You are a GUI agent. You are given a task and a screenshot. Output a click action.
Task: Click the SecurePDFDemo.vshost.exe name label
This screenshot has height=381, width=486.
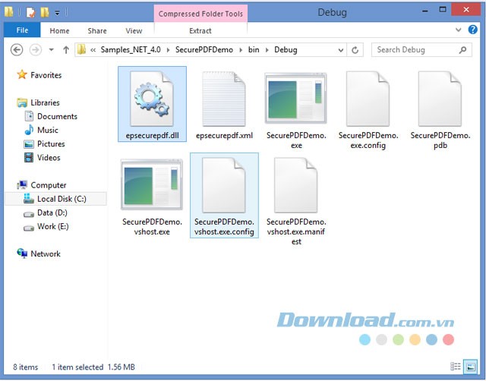tap(152, 227)
